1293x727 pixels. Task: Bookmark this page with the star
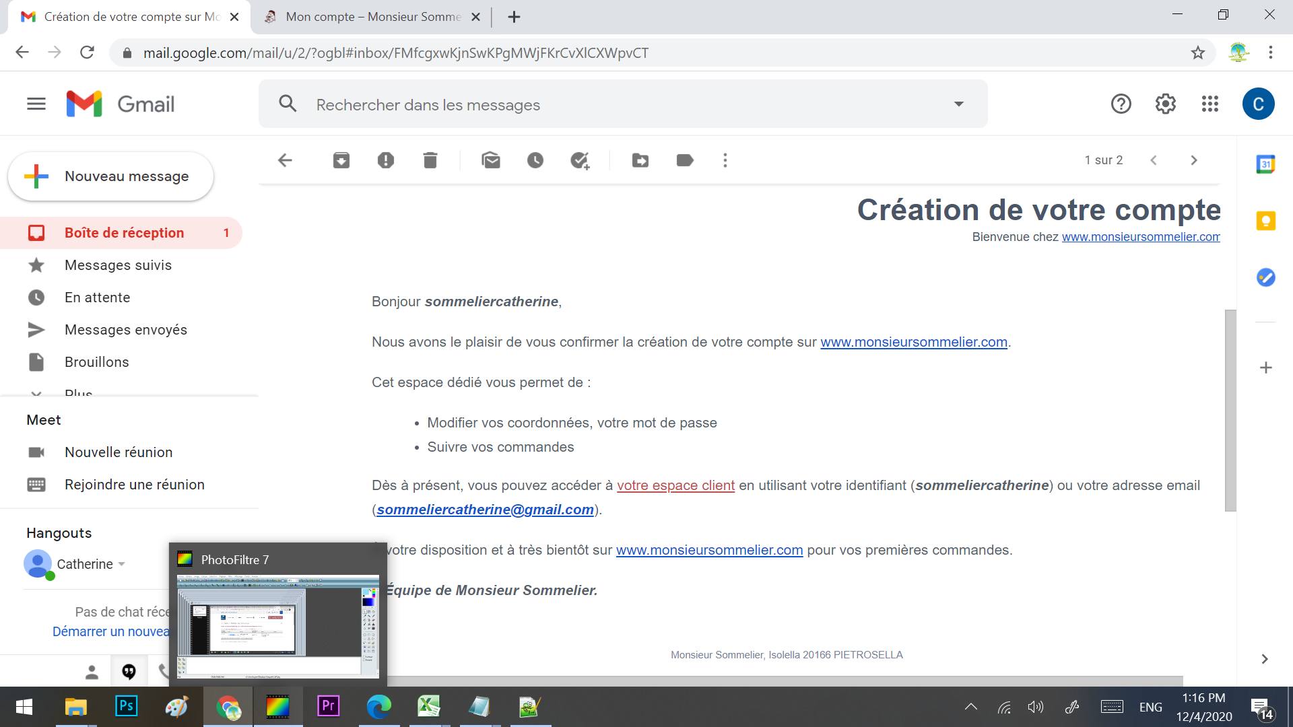(1198, 53)
